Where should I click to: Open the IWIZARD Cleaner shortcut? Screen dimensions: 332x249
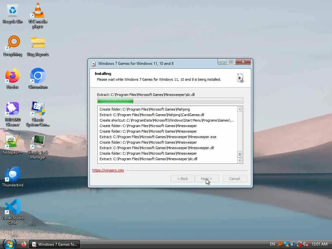[13, 114]
